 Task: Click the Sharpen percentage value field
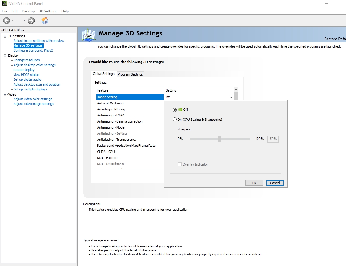click(273, 139)
